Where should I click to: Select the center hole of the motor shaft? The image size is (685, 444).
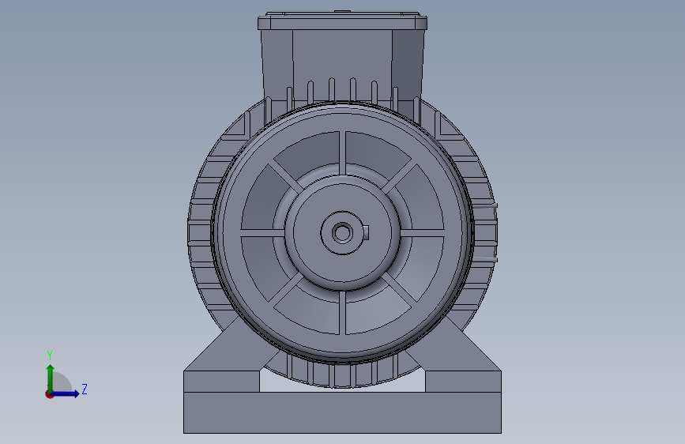[x=342, y=233]
